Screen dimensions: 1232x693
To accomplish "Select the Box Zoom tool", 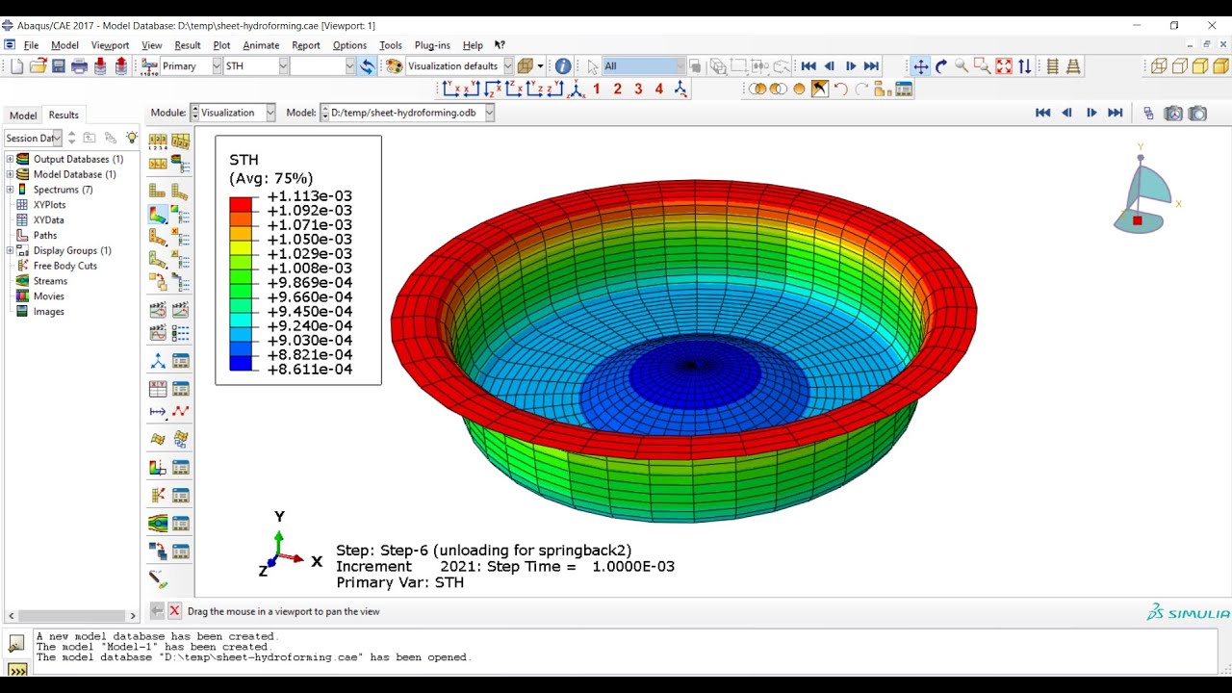I will [983, 66].
